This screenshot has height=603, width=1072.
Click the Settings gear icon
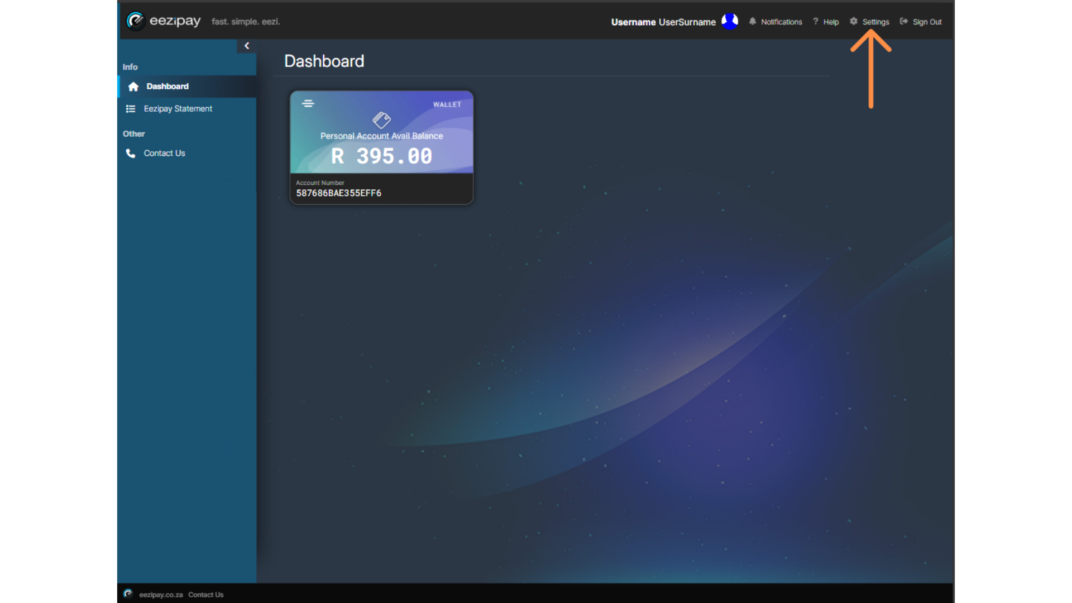click(x=854, y=21)
